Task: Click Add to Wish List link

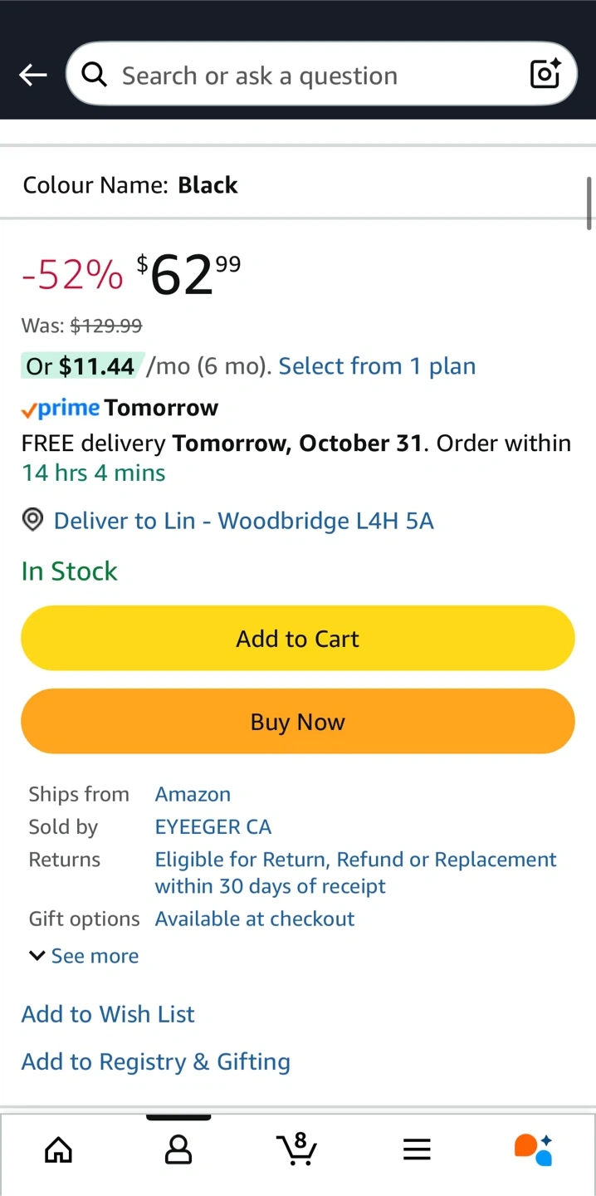Action: click(x=108, y=1014)
